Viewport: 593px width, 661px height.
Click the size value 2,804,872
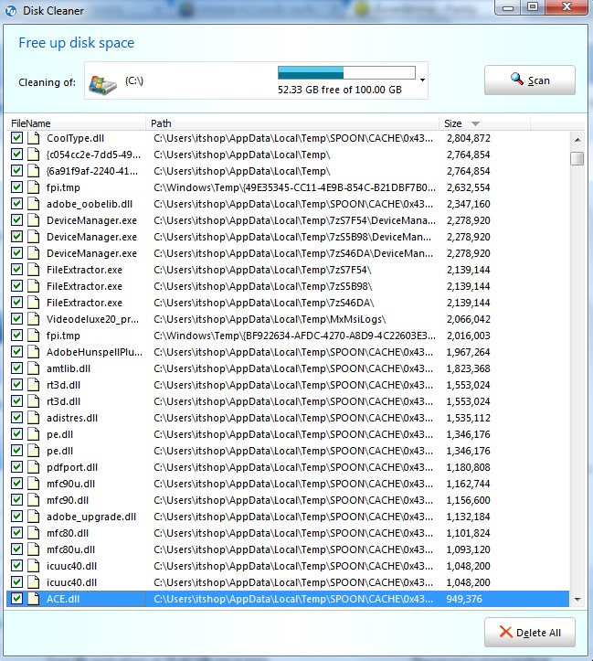(469, 138)
